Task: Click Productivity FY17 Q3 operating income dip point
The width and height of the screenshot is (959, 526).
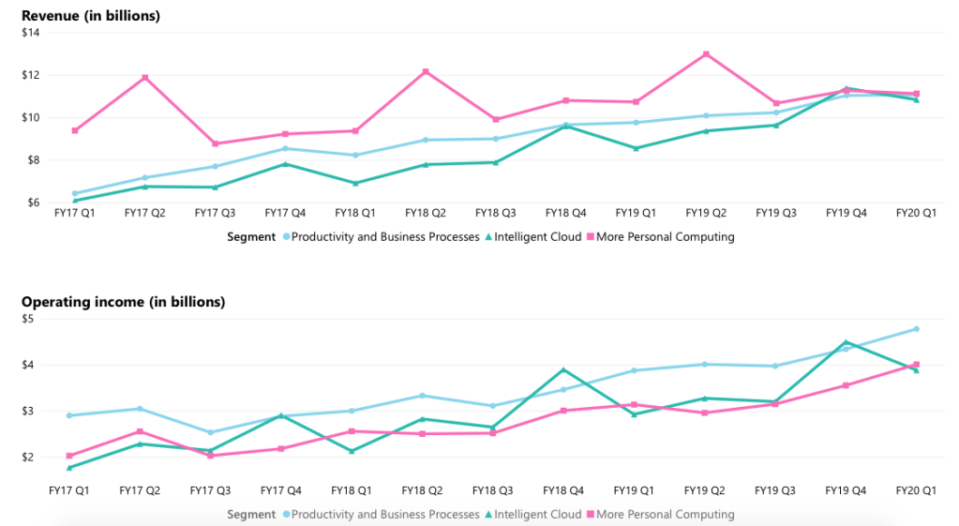Action: point(211,432)
